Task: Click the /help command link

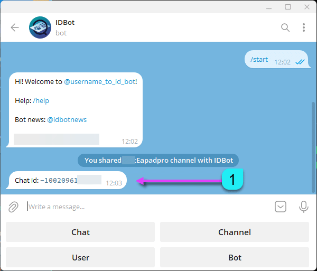Action: 41,101
